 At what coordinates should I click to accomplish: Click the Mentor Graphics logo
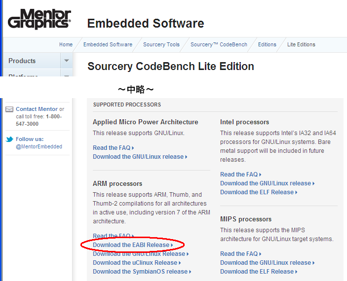click(x=39, y=19)
